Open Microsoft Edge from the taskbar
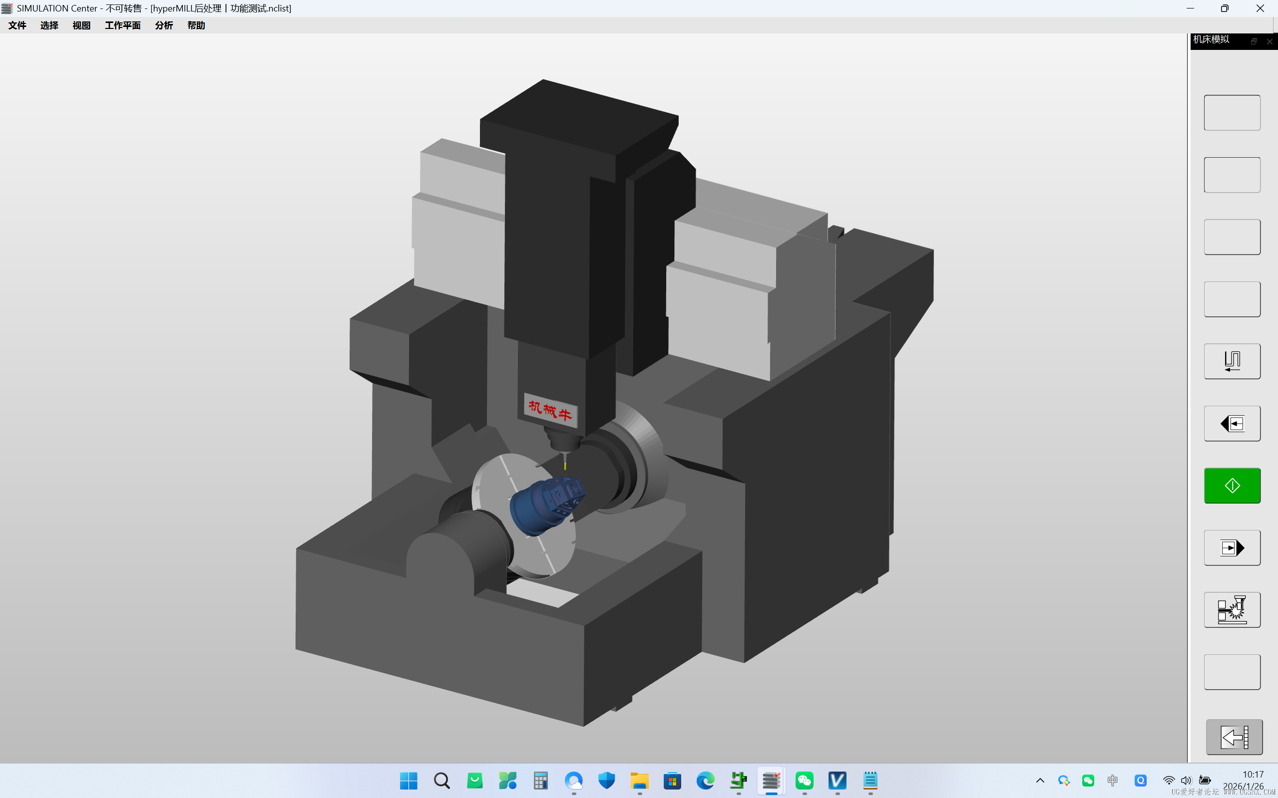 (x=705, y=780)
